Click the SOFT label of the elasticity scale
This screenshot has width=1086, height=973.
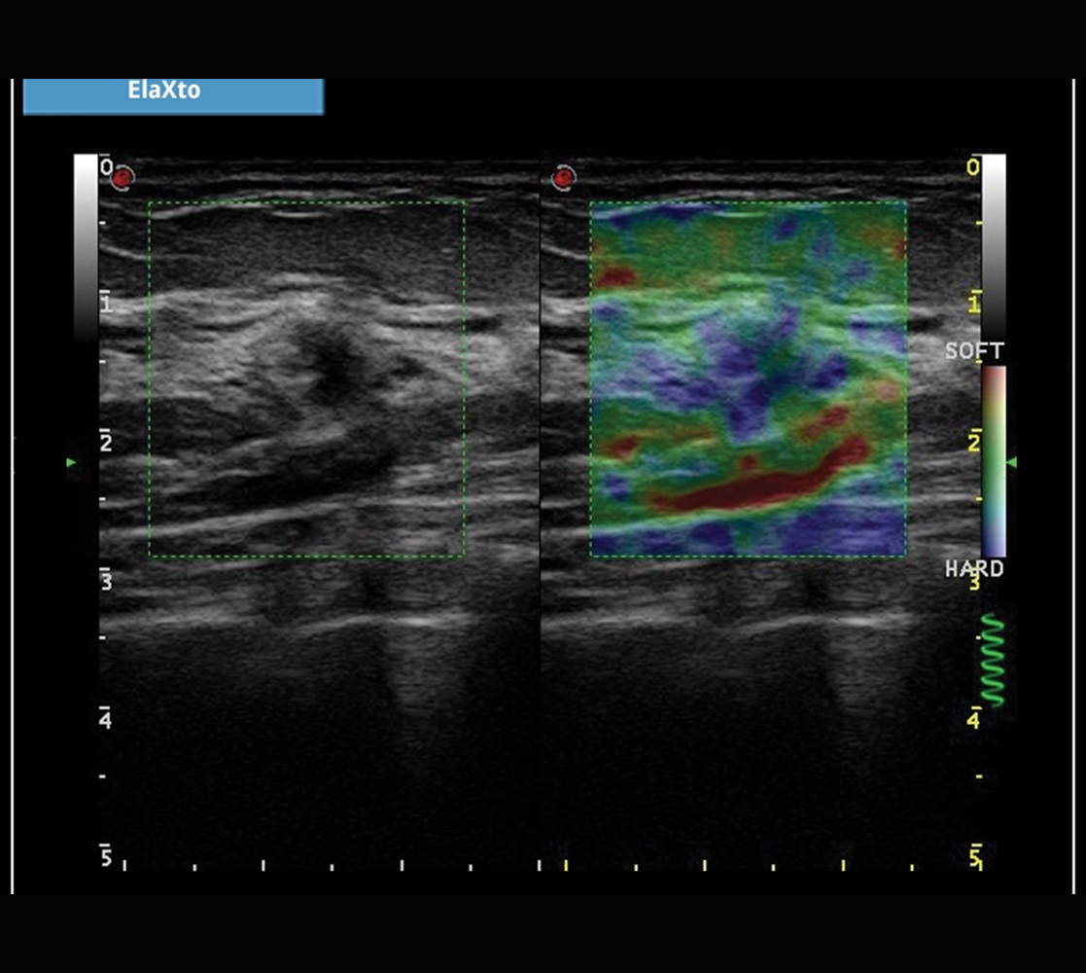pos(974,351)
